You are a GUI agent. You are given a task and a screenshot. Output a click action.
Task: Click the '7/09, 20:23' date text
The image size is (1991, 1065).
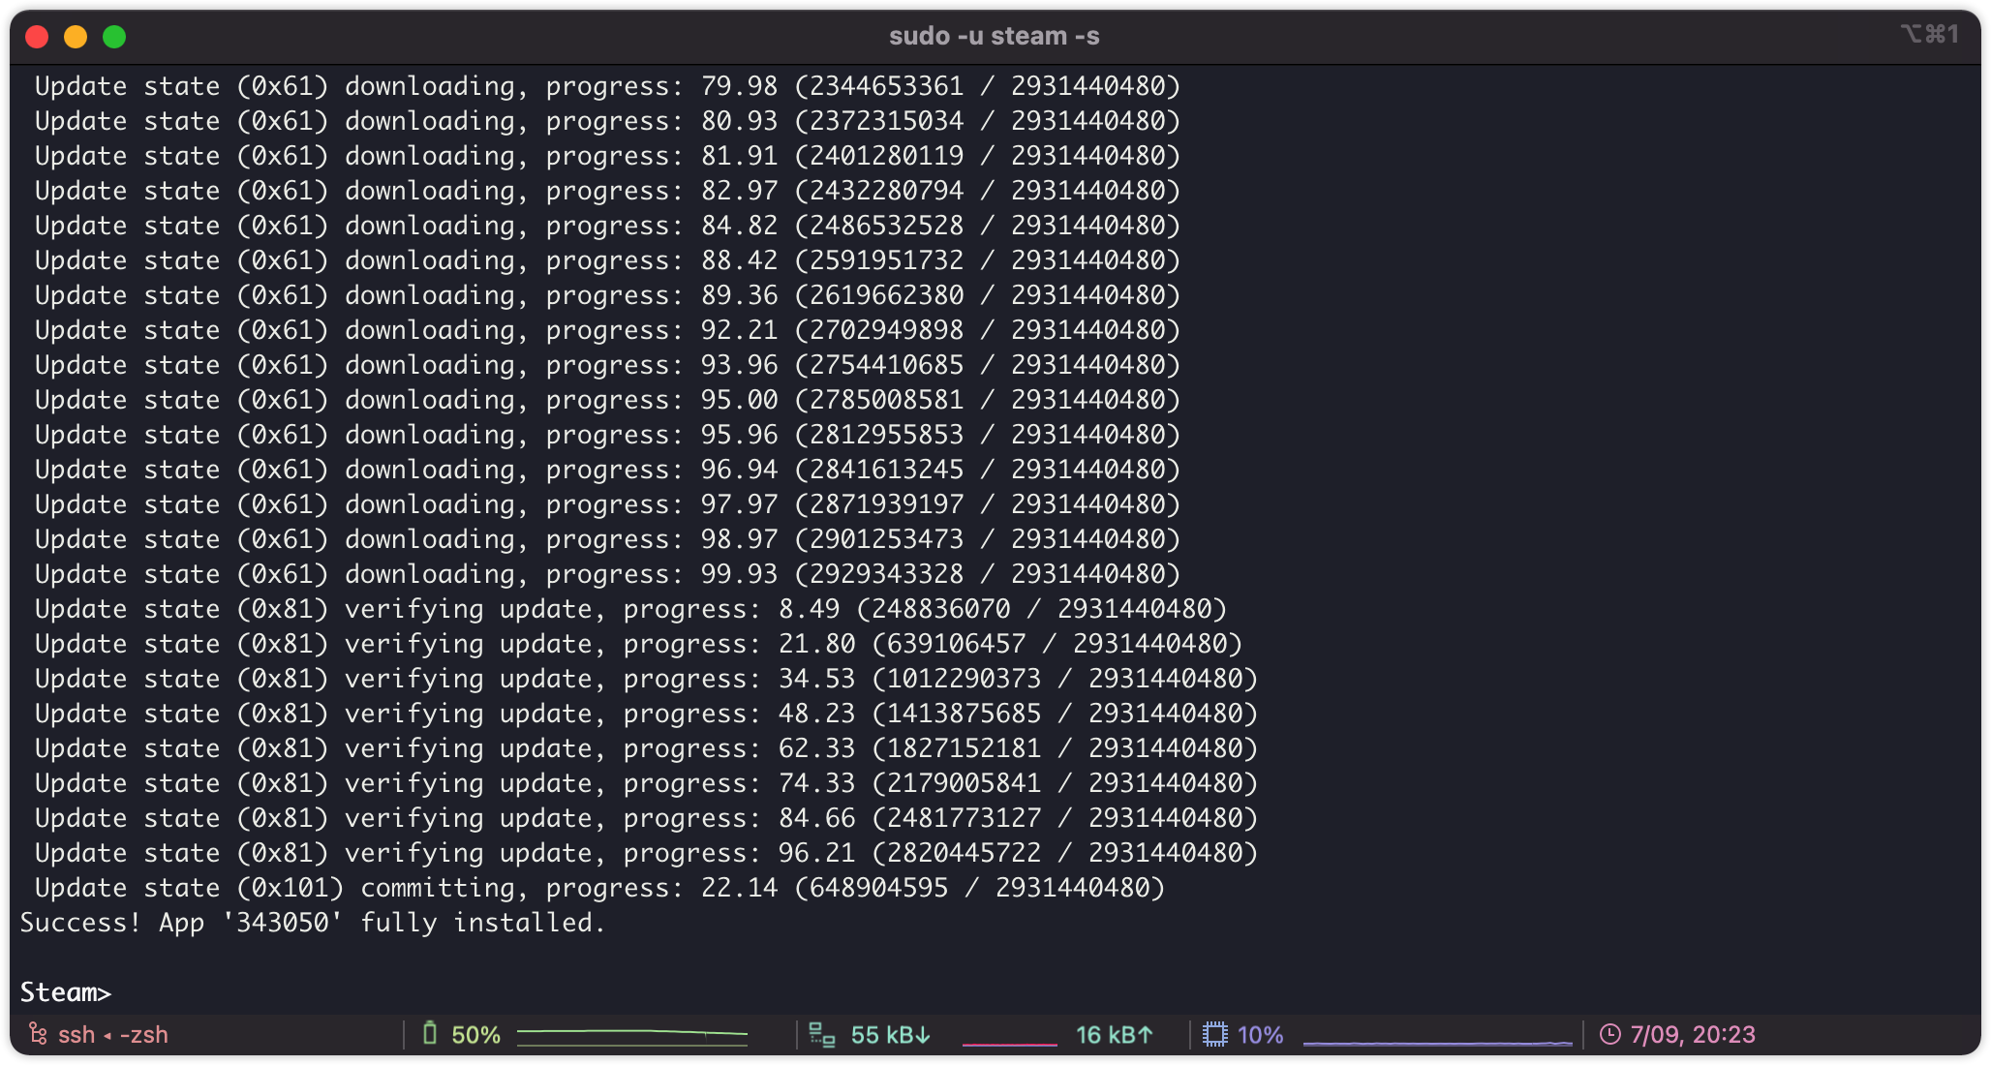coord(1692,1035)
